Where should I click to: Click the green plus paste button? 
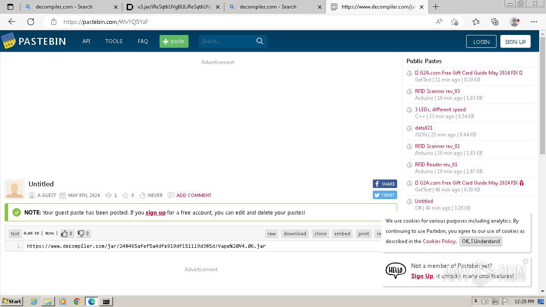(174, 41)
